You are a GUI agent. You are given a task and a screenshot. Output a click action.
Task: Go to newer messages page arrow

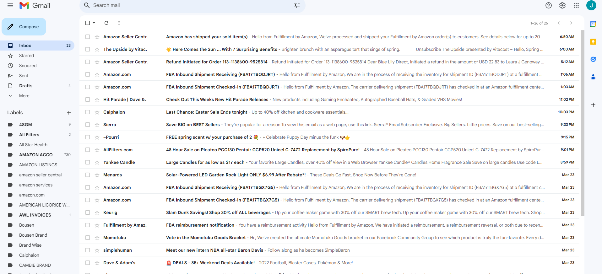pyautogui.click(x=559, y=23)
